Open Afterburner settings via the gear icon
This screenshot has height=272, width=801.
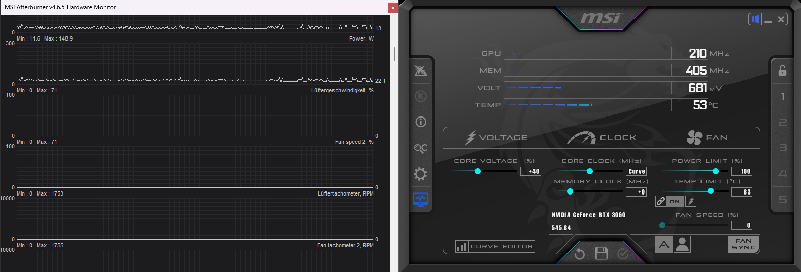[x=420, y=174]
